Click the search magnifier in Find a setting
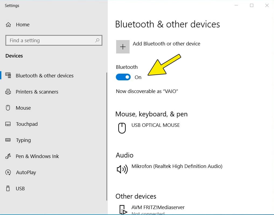This screenshot has height=215, width=274. 97,40
